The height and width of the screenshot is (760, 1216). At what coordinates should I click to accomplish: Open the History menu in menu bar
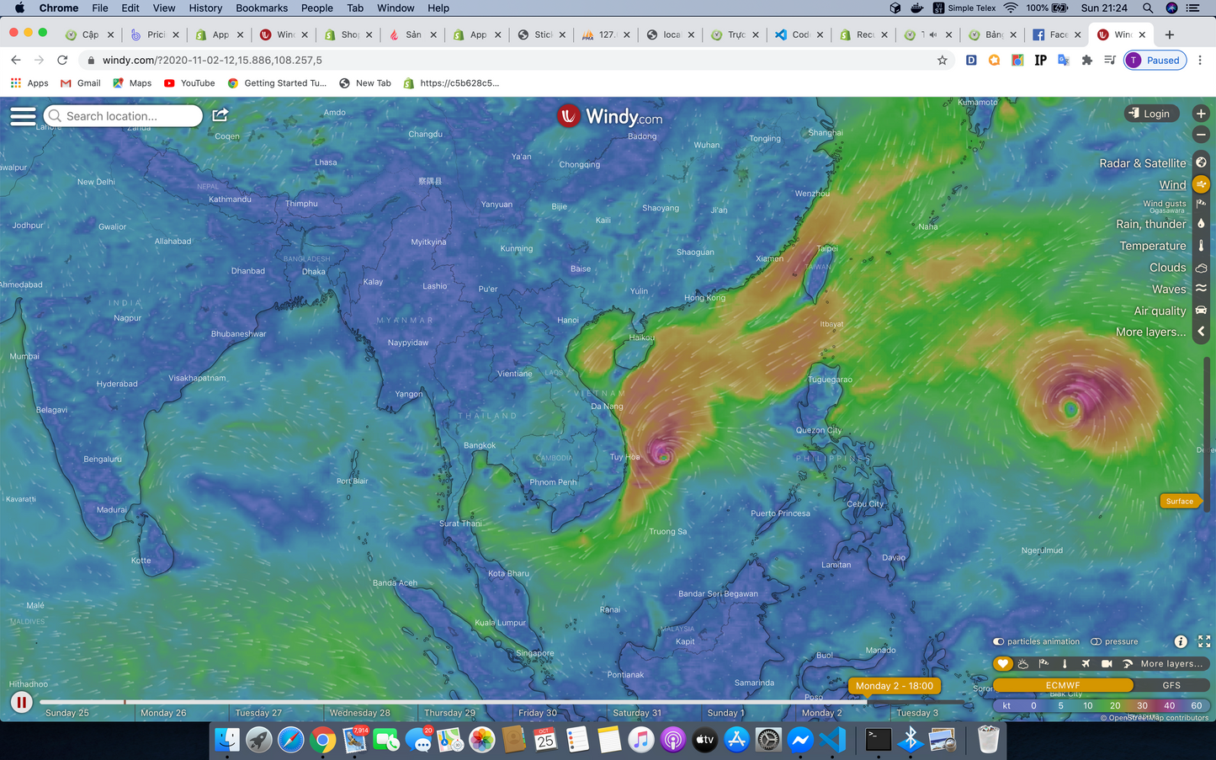point(205,8)
